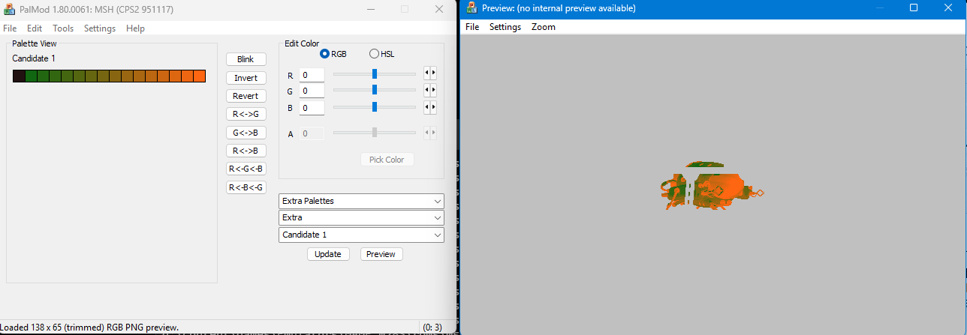Open PalMod Edit menu
Screen dimensions: 967x335
click(35, 28)
